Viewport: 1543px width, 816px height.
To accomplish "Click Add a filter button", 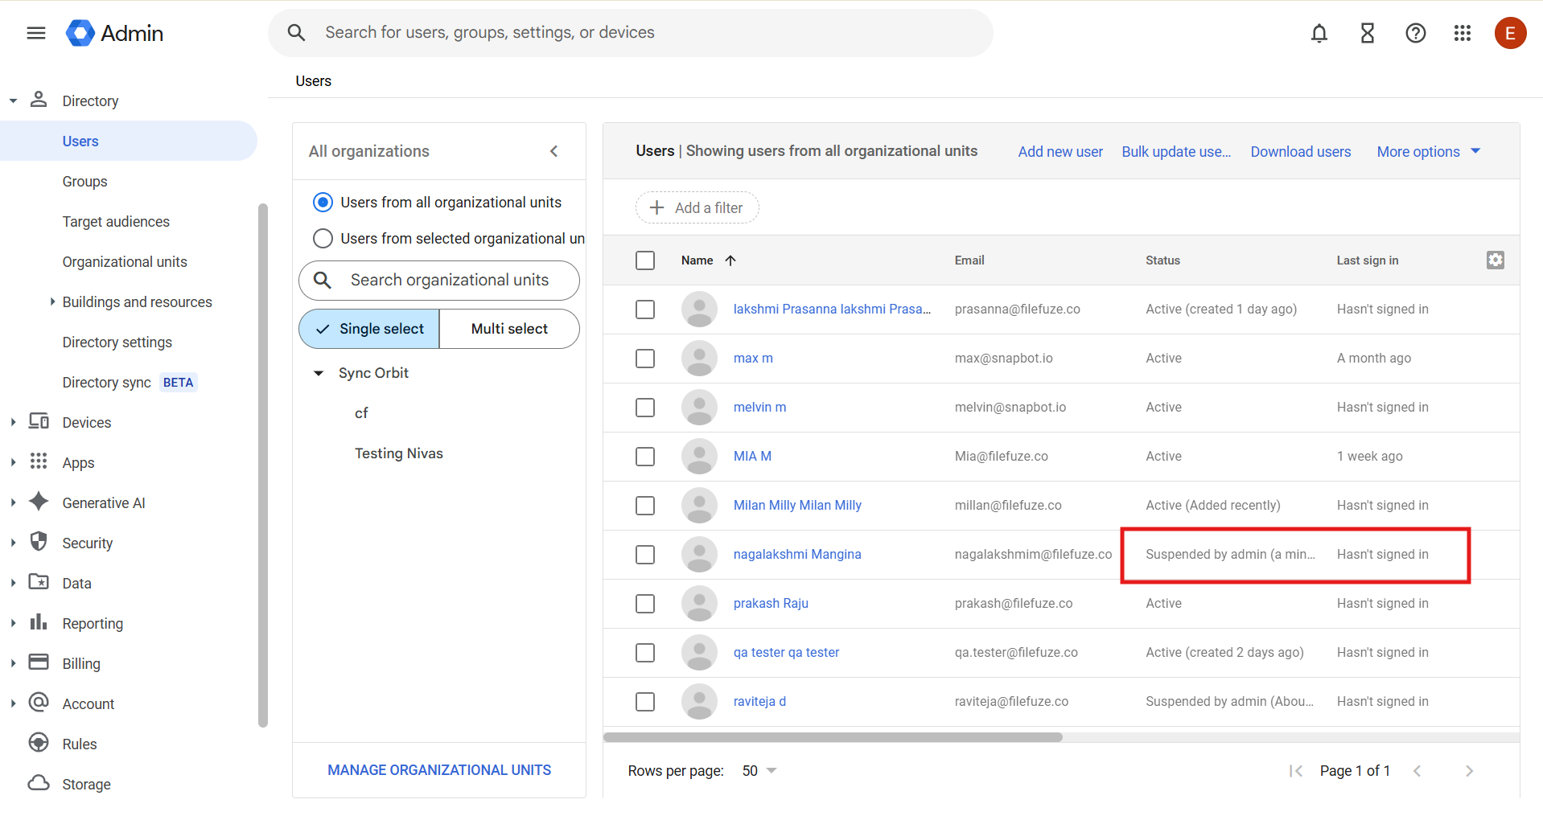I will (697, 207).
